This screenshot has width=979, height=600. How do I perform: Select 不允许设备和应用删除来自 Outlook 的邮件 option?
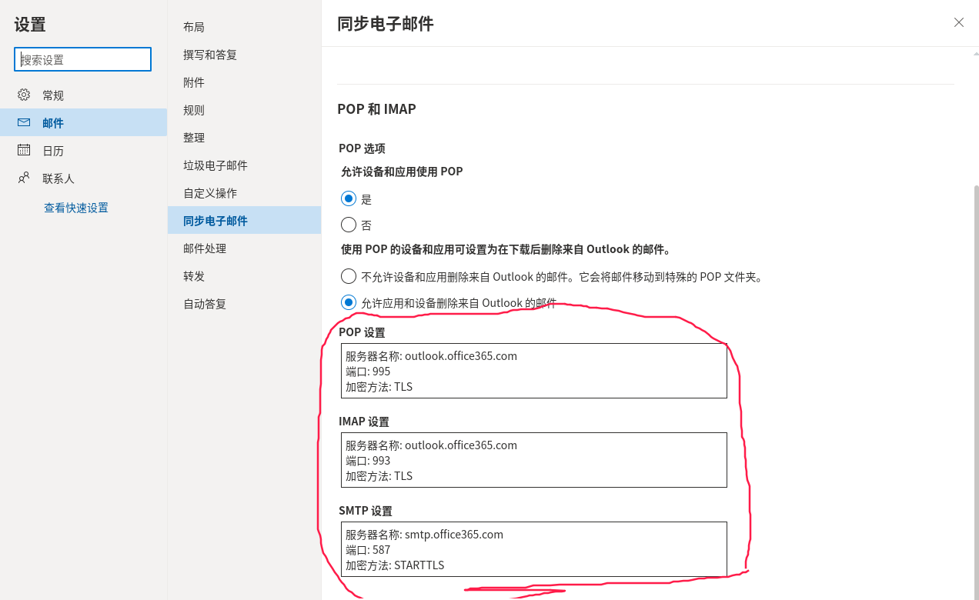[349, 276]
